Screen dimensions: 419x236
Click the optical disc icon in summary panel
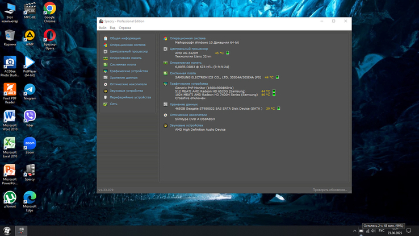[x=165, y=115]
